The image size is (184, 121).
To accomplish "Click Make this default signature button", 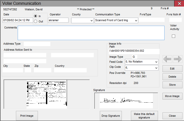I will pyautogui.click(x=144, y=116).
